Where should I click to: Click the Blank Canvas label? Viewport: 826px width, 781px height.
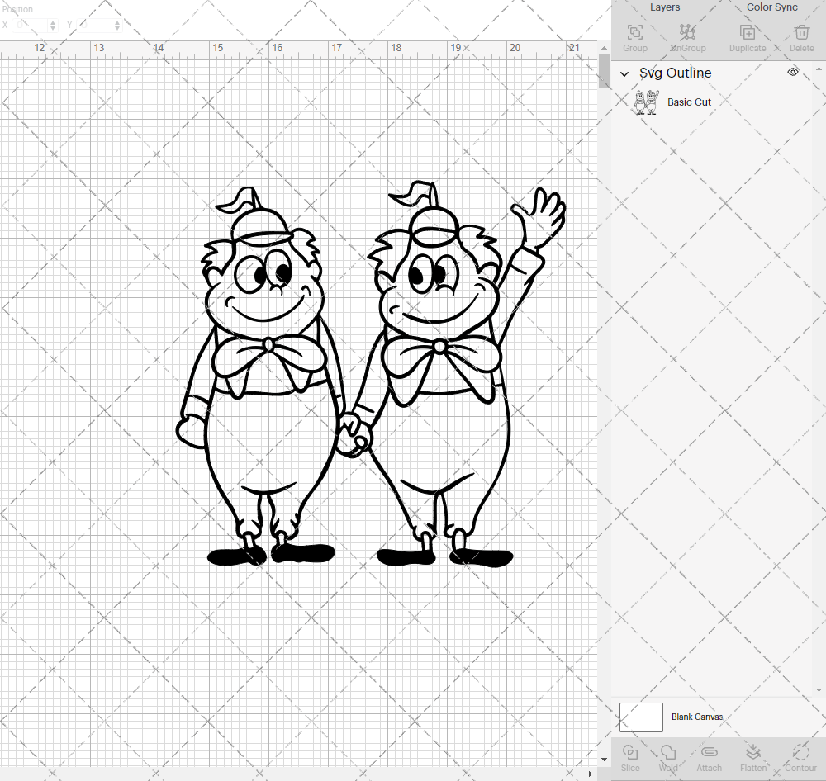coord(697,717)
